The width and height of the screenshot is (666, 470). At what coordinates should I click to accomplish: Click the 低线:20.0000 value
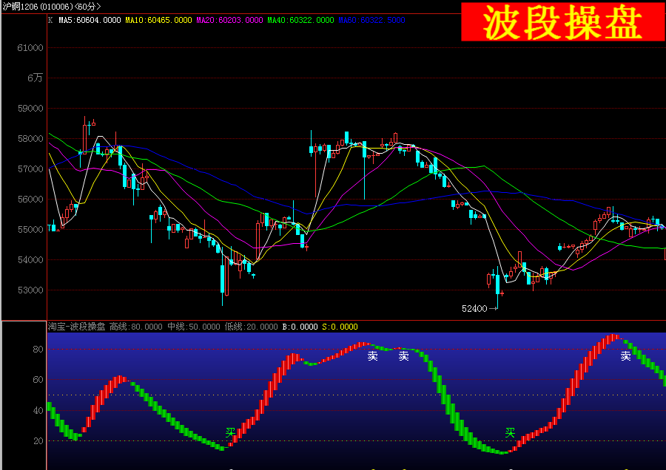pyautogui.click(x=251, y=327)
